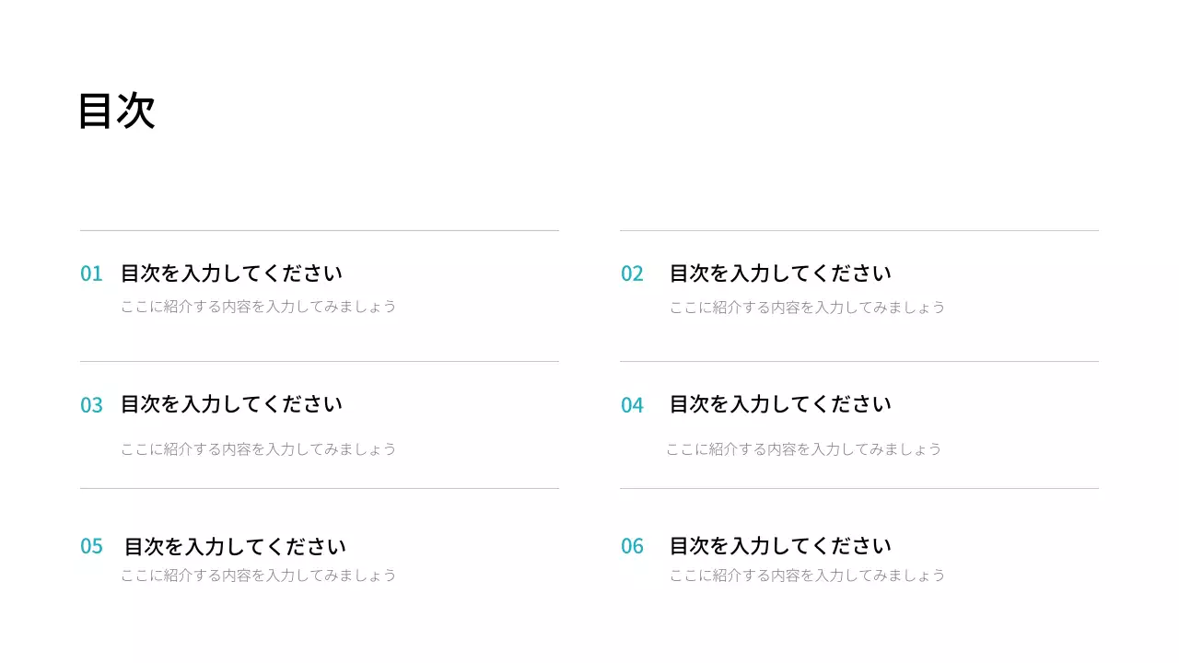Viewport: 1179px width, 663px height.
Task: Select the teal number 06
Action: click(632, 546)
